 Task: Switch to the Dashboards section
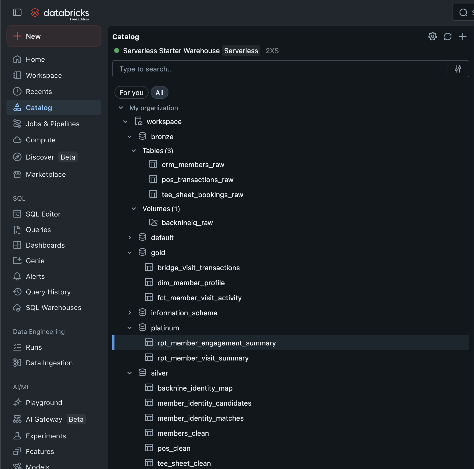tap(45, 245)
